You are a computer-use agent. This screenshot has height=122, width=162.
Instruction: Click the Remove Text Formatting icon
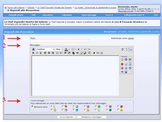(33, 49)
